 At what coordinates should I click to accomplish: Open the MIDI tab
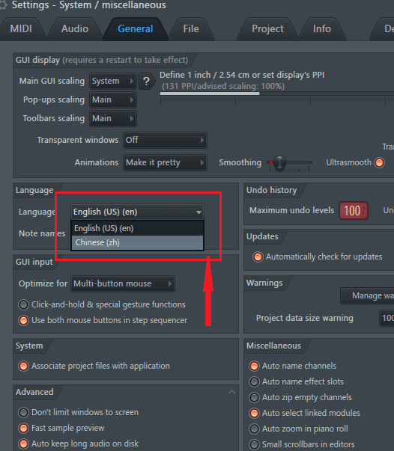pyautogui.click(x=21, y=28)
